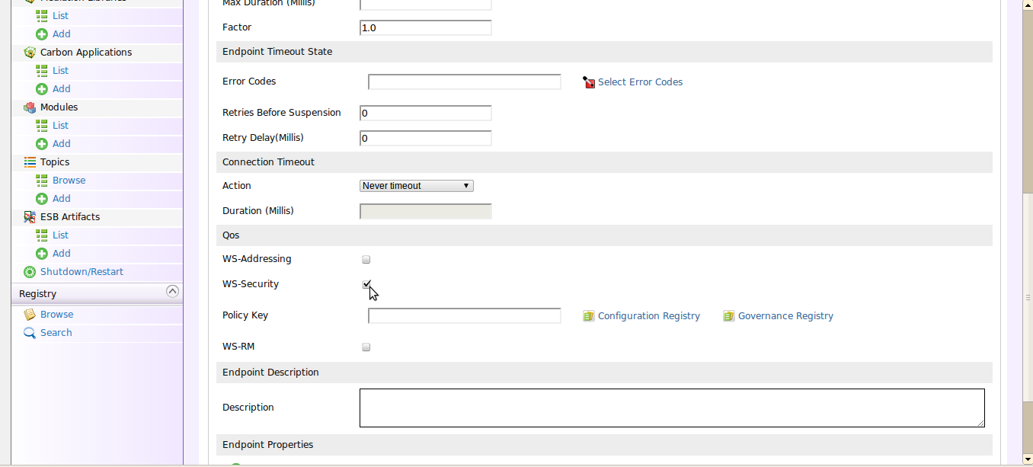Expand the Modules section
This screenshot has height=467, width=1033.
click(x=60, y=107)
